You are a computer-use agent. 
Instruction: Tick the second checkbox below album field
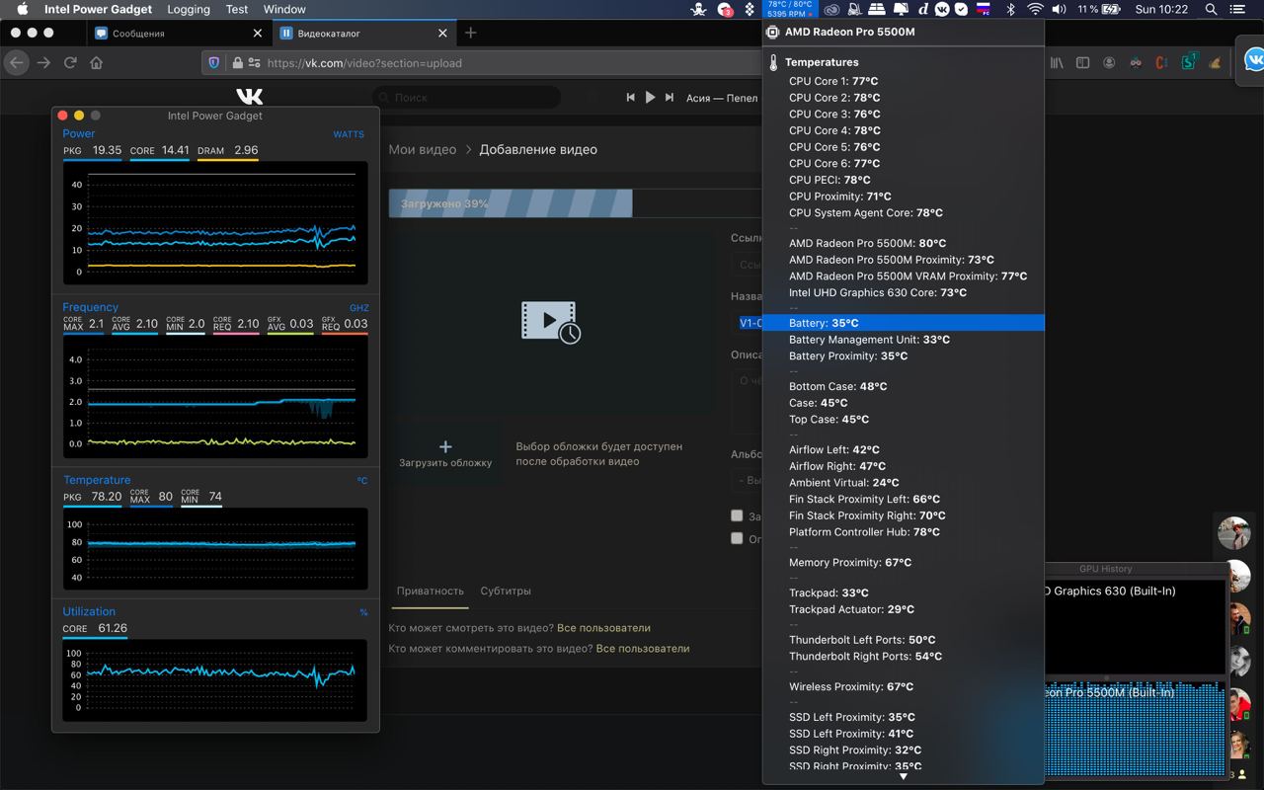click(x=737, y=538)
